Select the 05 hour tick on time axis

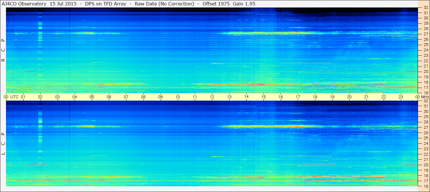pos(92,97)
